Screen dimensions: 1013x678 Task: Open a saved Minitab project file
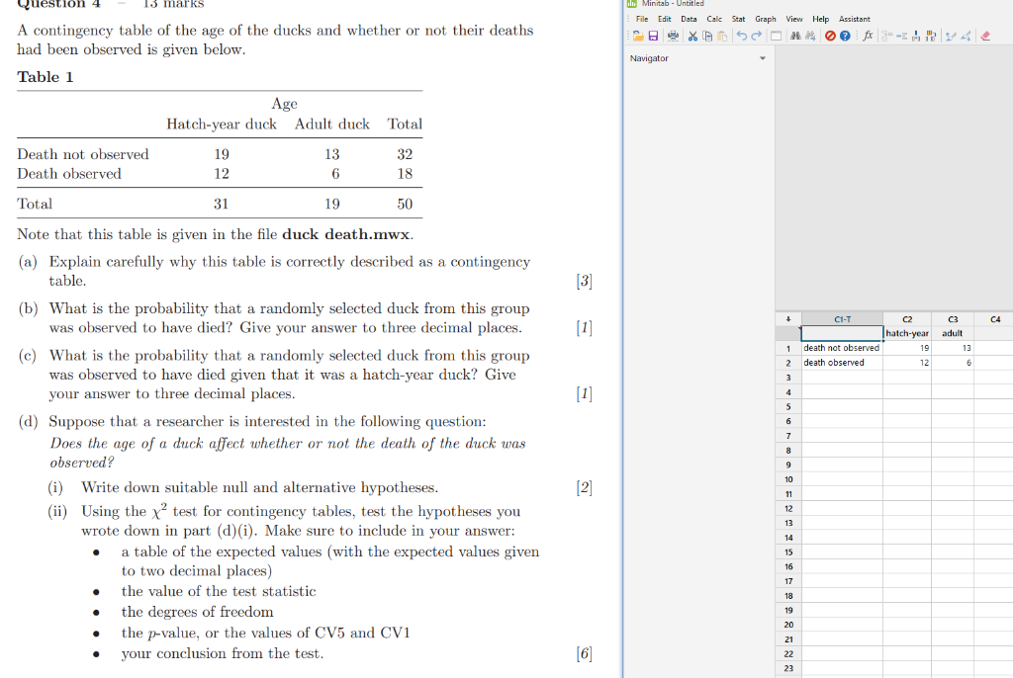coord(638,38)
